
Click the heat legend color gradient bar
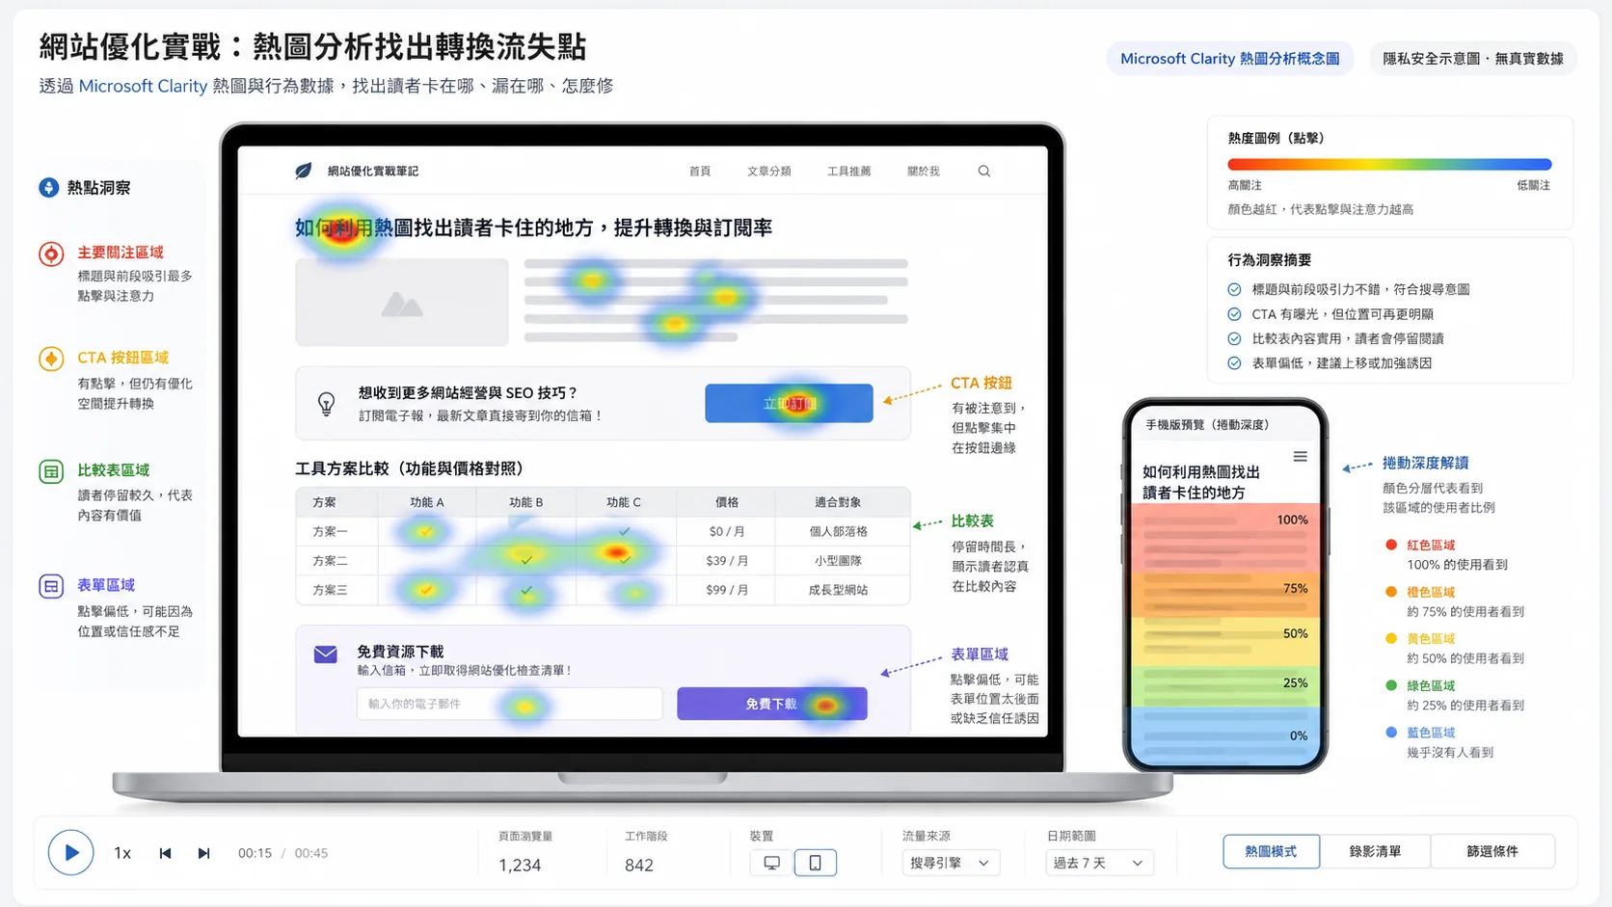click(x=1389, y=164)
